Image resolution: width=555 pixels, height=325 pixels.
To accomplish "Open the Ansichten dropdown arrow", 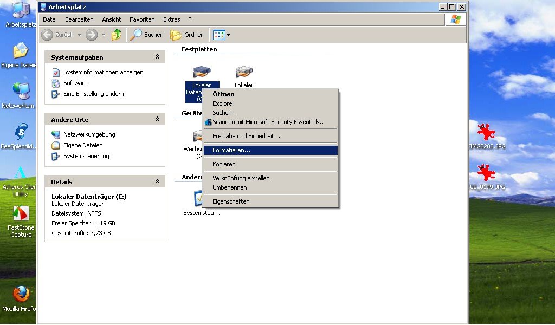I will 228,34.
